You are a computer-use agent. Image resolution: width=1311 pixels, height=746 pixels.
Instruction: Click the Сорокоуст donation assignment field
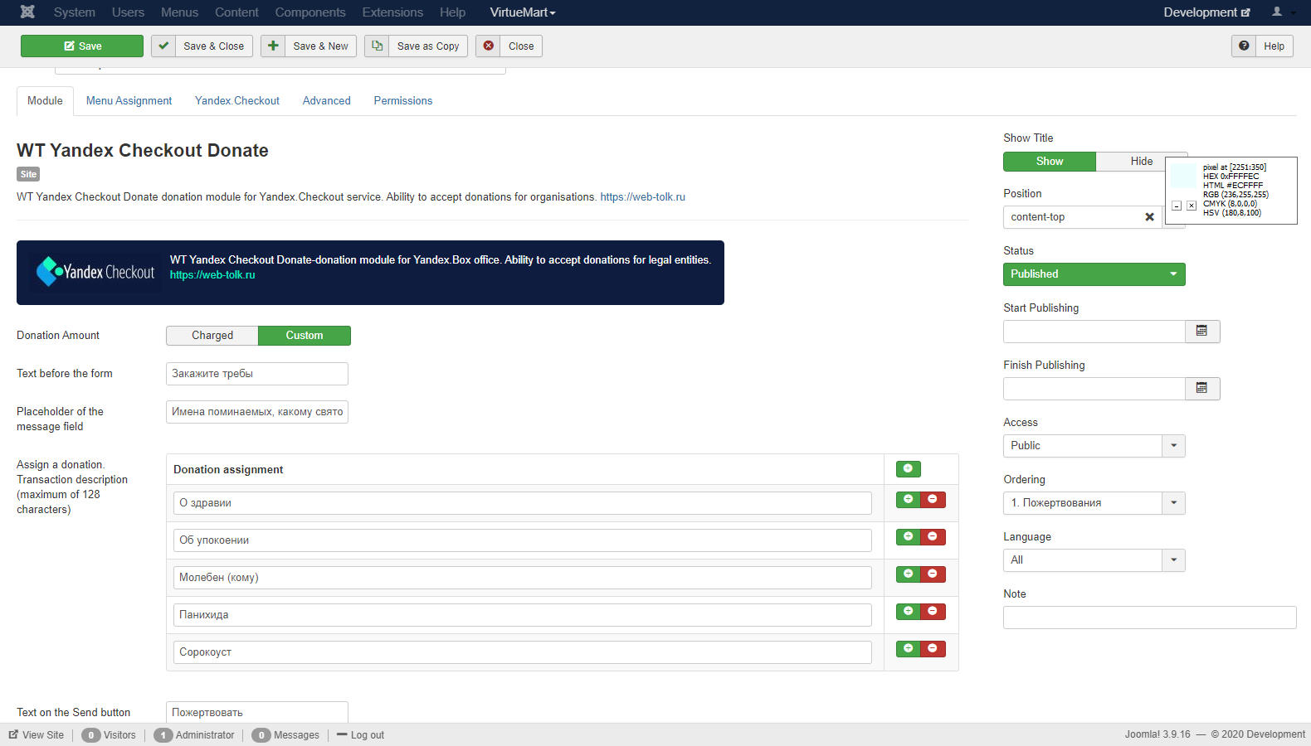coord(523,652)
